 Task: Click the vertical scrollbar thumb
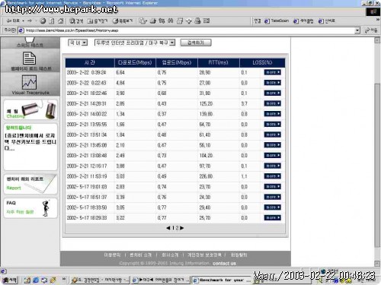click(x=377, y=166)
